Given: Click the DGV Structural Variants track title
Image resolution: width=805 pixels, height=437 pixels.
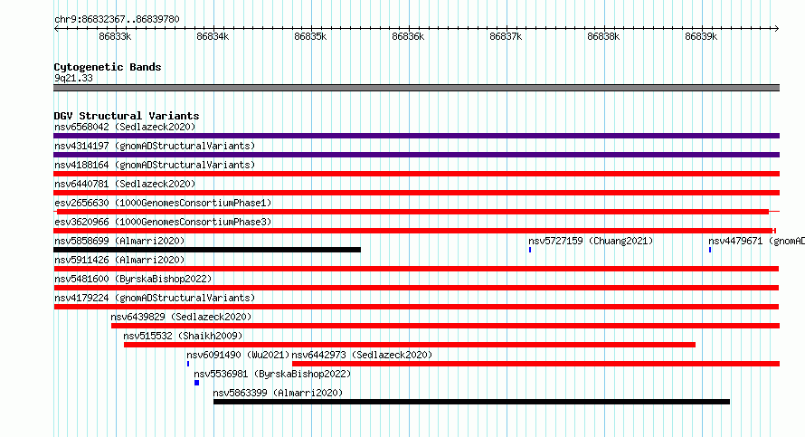Looking at the screenshot, I should click(x=127, y=116).
